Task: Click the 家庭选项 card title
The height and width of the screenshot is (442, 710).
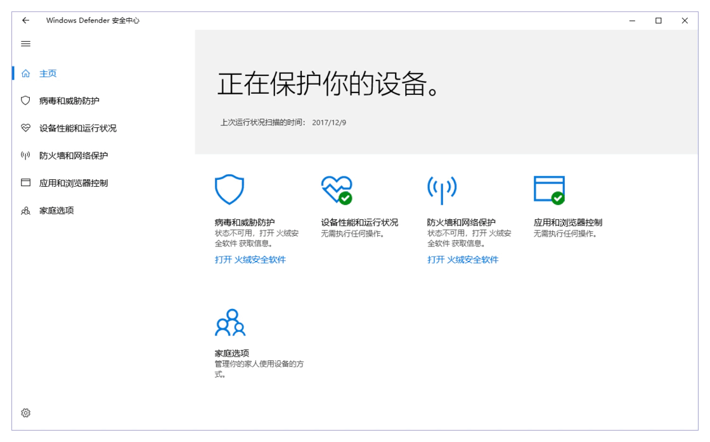Action: point(232,353)
